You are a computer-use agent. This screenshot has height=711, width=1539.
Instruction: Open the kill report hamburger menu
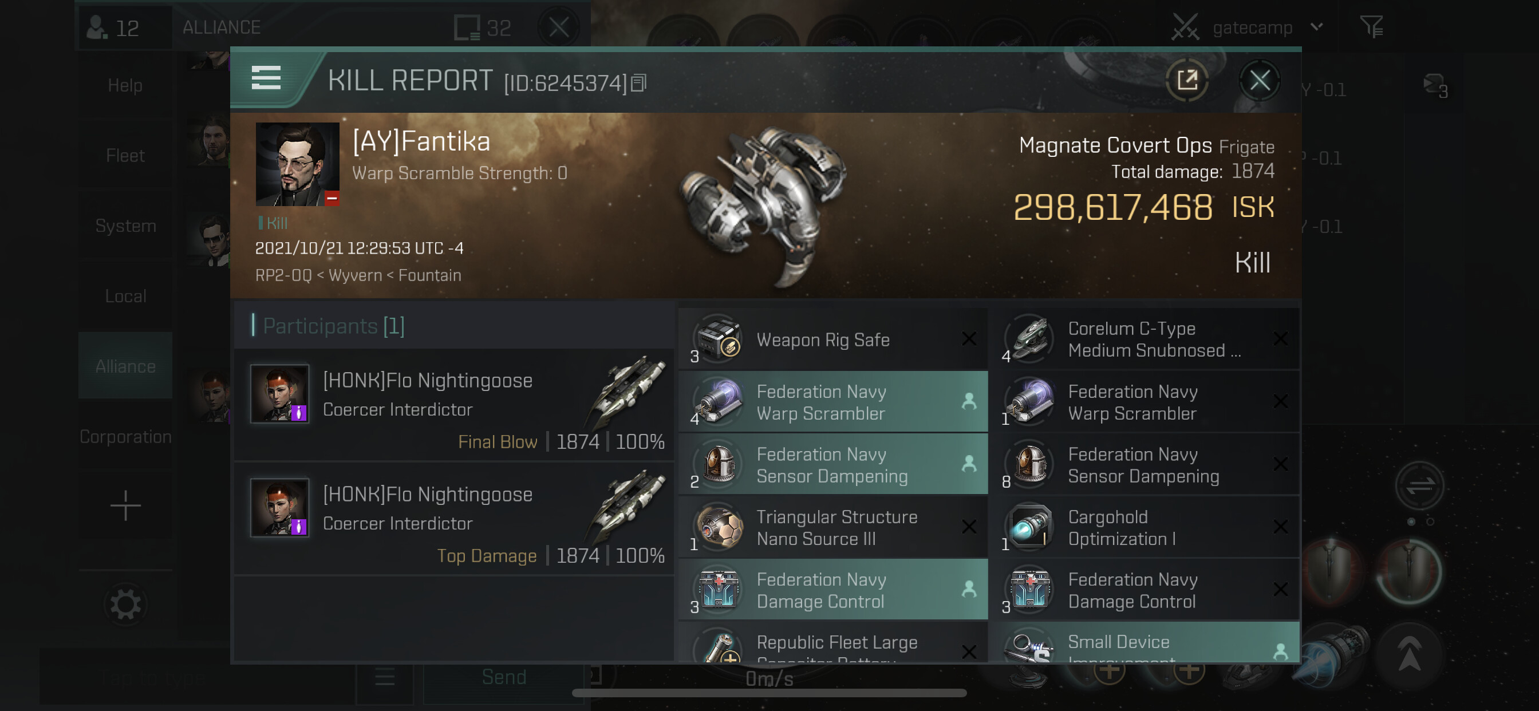click(266, 78)
